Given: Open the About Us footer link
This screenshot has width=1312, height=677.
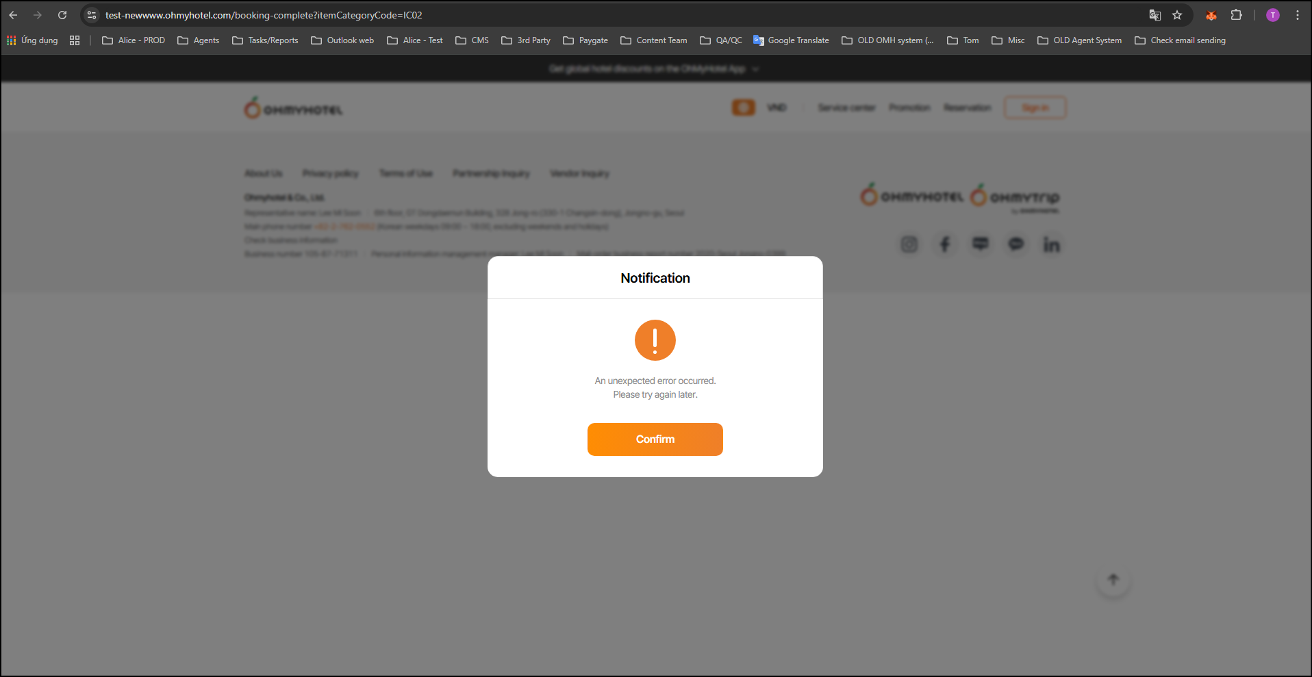Looking at the screenshot, I should 264,173.
